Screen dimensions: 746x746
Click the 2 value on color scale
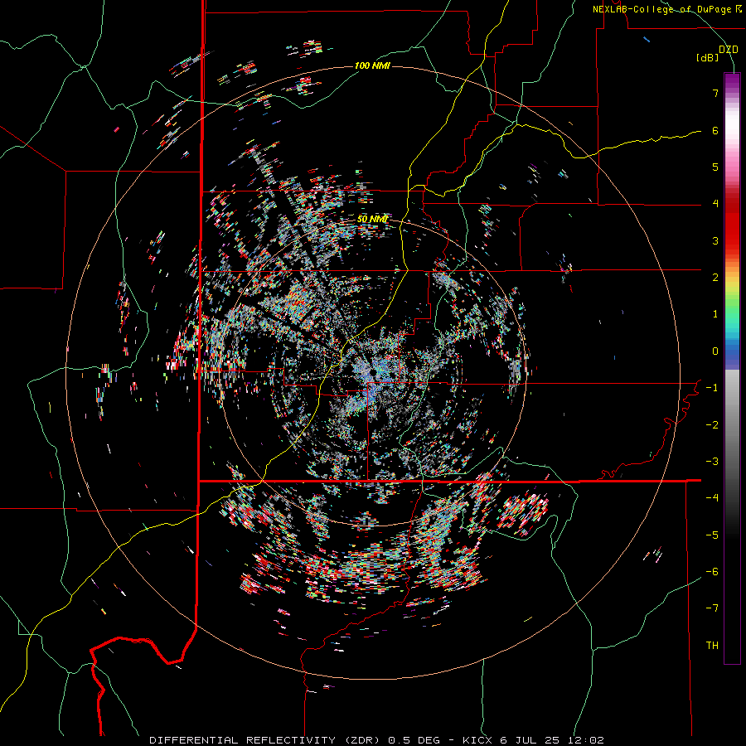click(715, 278)
